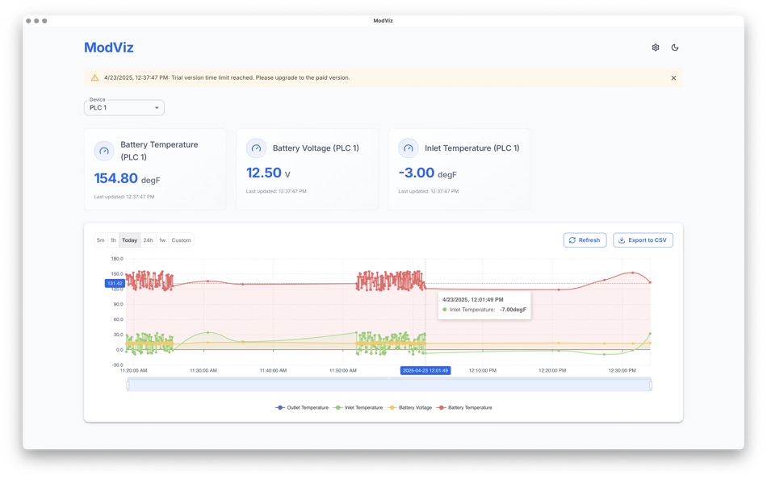Click the 11:40:00 AM axis label
This screenshot has width=767, height=479.
(x=273, y=370)
